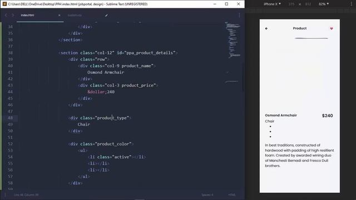The height and width of the screenshot is (200, 356).
Task: Switch to the second dimmed file tab
Action: coord(75,15)
